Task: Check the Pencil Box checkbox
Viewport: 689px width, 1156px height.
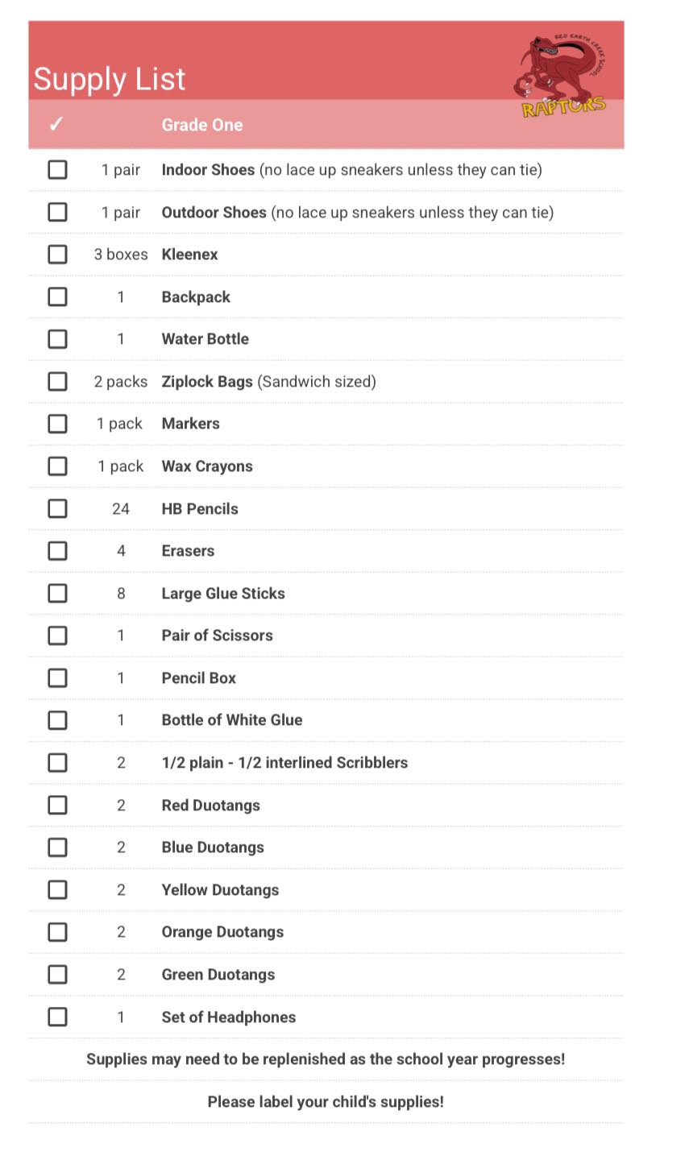Action: [57, 677]
